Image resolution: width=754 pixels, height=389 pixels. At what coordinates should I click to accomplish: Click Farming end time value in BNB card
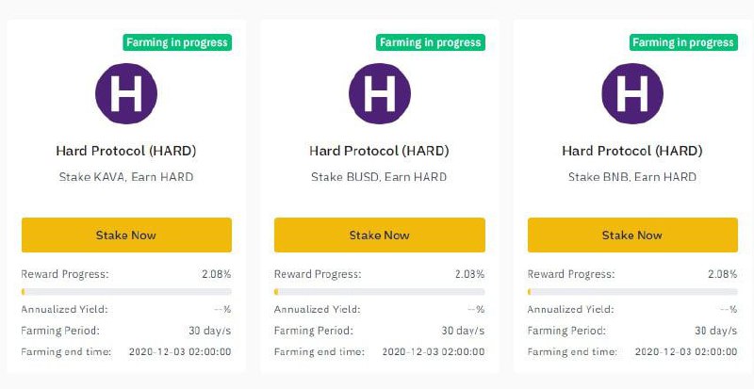[686, 351]
